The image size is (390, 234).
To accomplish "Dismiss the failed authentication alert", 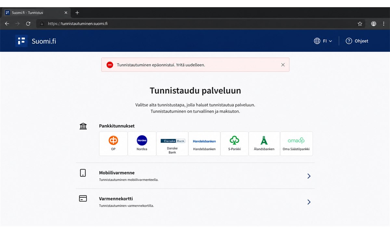I will pyautogui.click(x=283, y=65).
